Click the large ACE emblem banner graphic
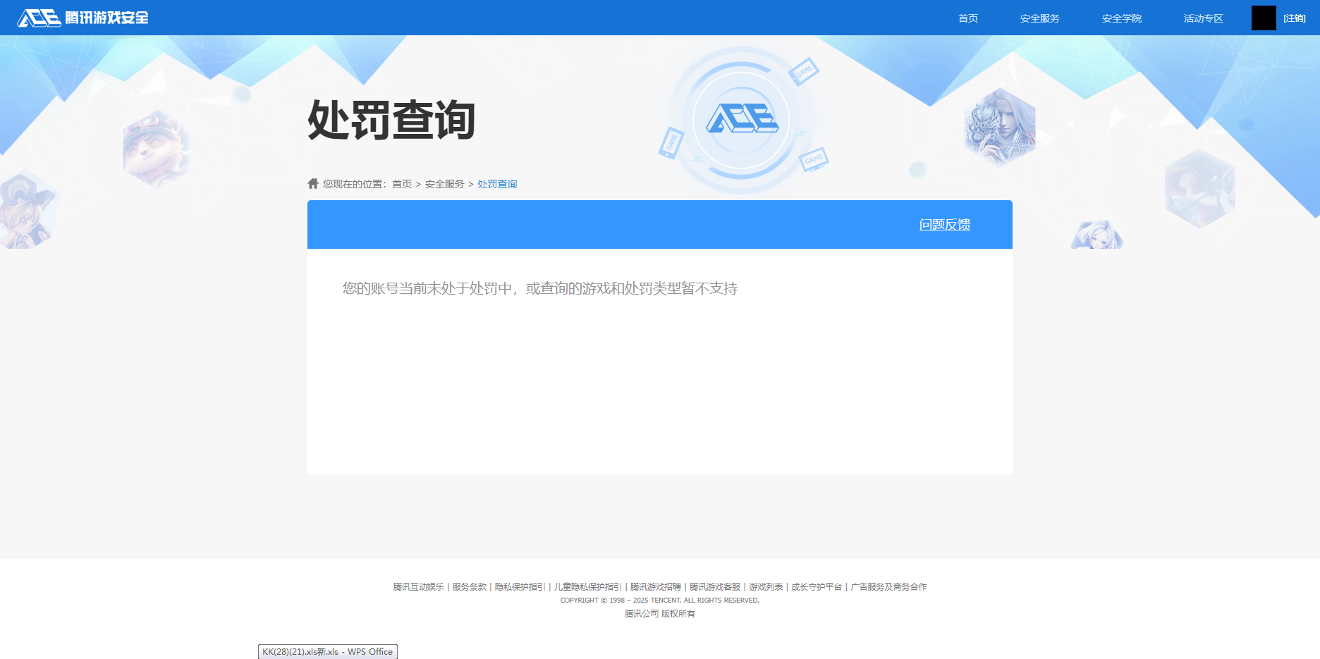The image size is (1320, 659). [742, 120]
